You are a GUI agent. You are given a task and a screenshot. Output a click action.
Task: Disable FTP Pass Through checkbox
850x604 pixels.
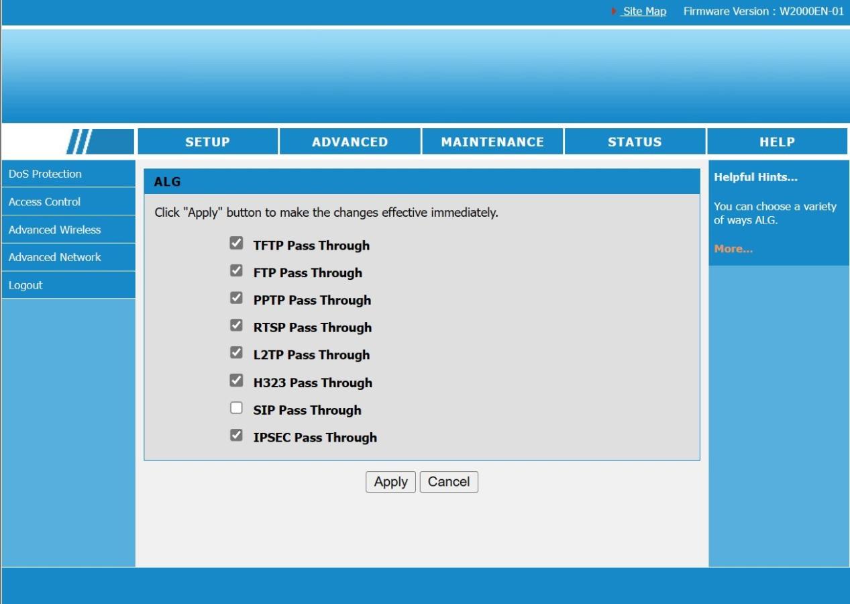pyautogui.click(x=236, y=271)
